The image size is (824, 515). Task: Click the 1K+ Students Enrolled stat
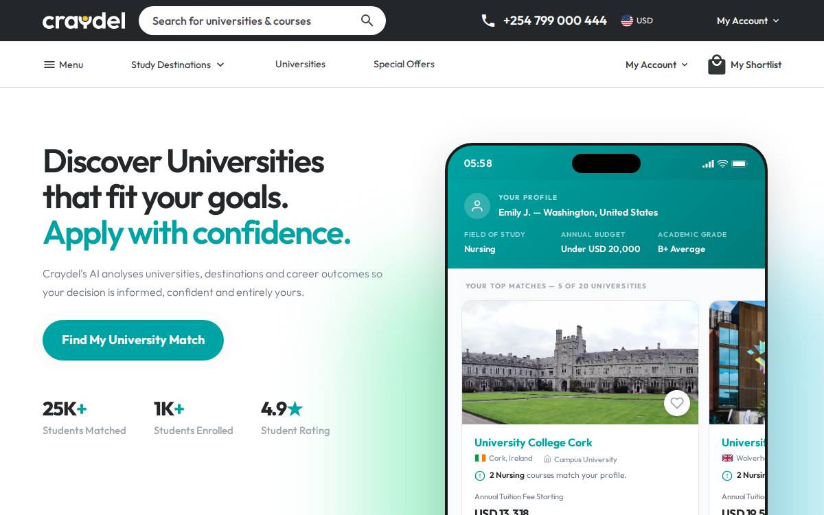[x=194, y=417]
